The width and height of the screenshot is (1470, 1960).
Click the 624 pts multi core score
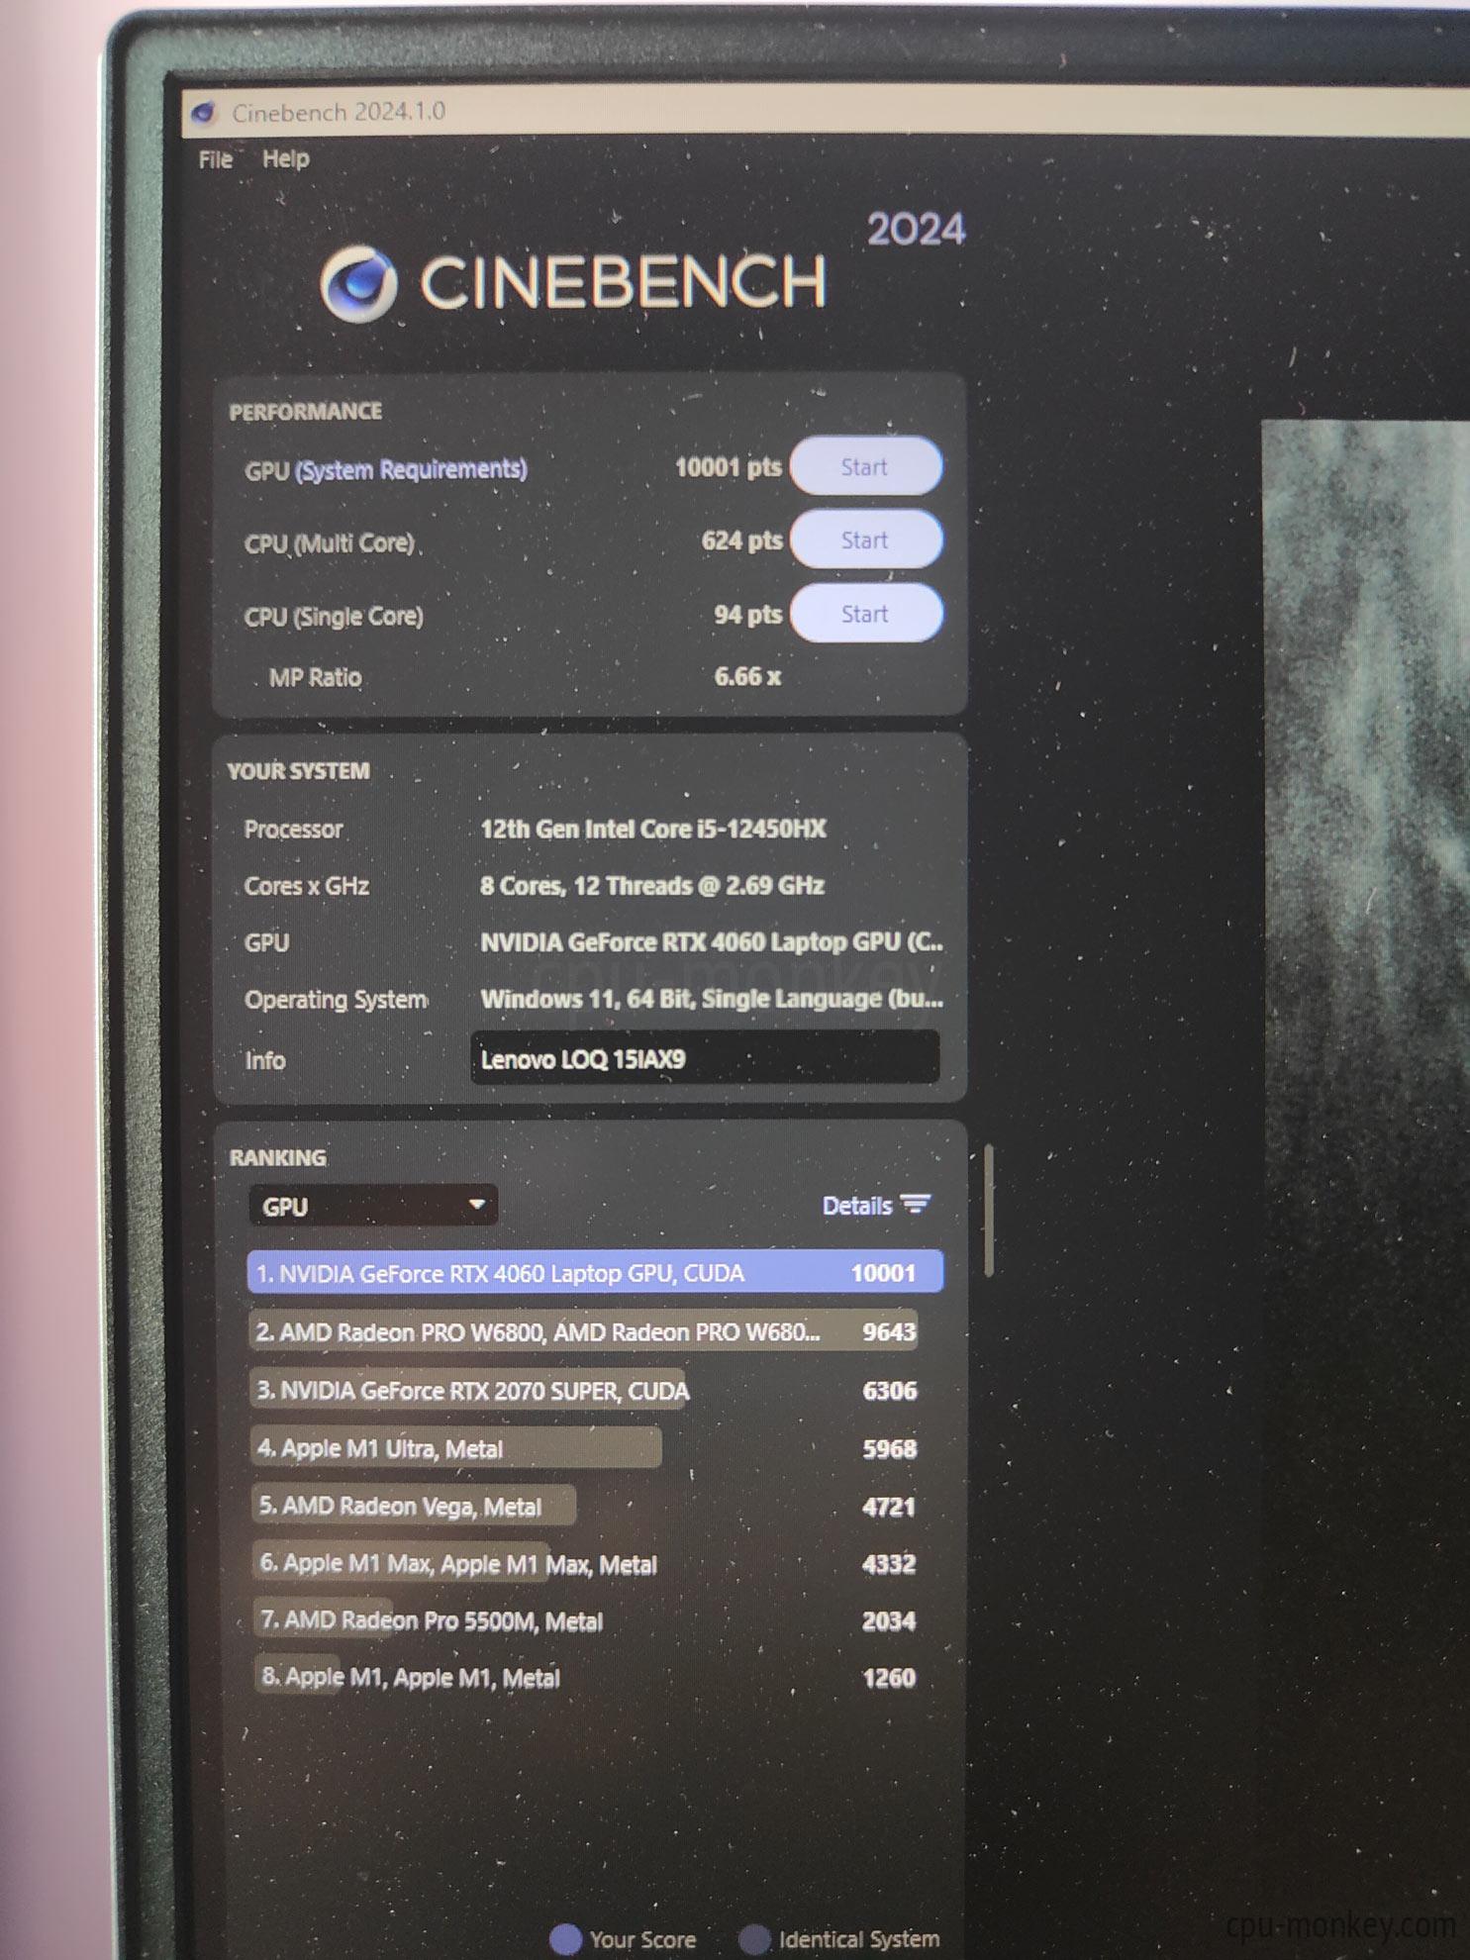tap(741, 540)
